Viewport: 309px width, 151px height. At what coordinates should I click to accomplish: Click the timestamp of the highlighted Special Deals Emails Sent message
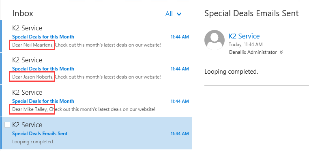point(180,134)
